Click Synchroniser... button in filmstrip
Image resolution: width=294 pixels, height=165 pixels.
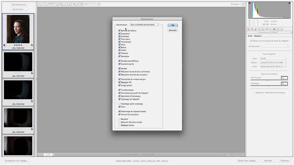pos(19,9)
